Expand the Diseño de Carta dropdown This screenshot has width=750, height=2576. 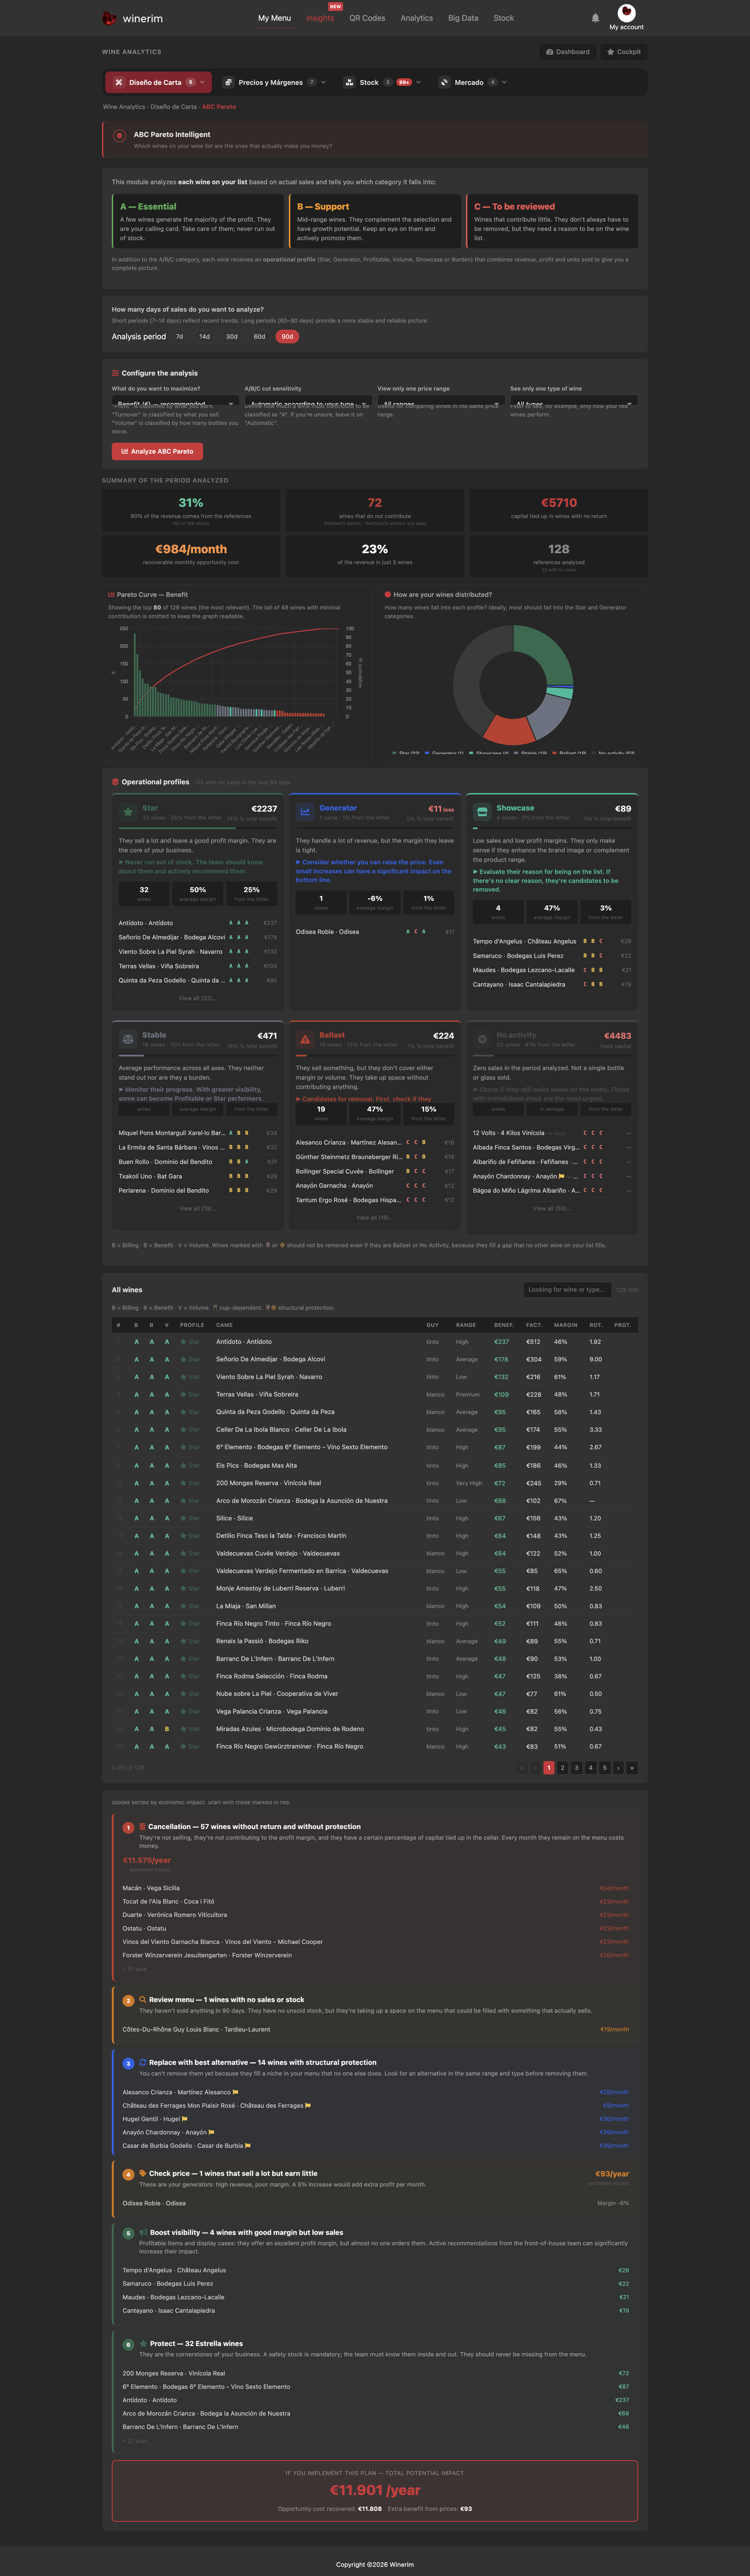coord(159,83)
